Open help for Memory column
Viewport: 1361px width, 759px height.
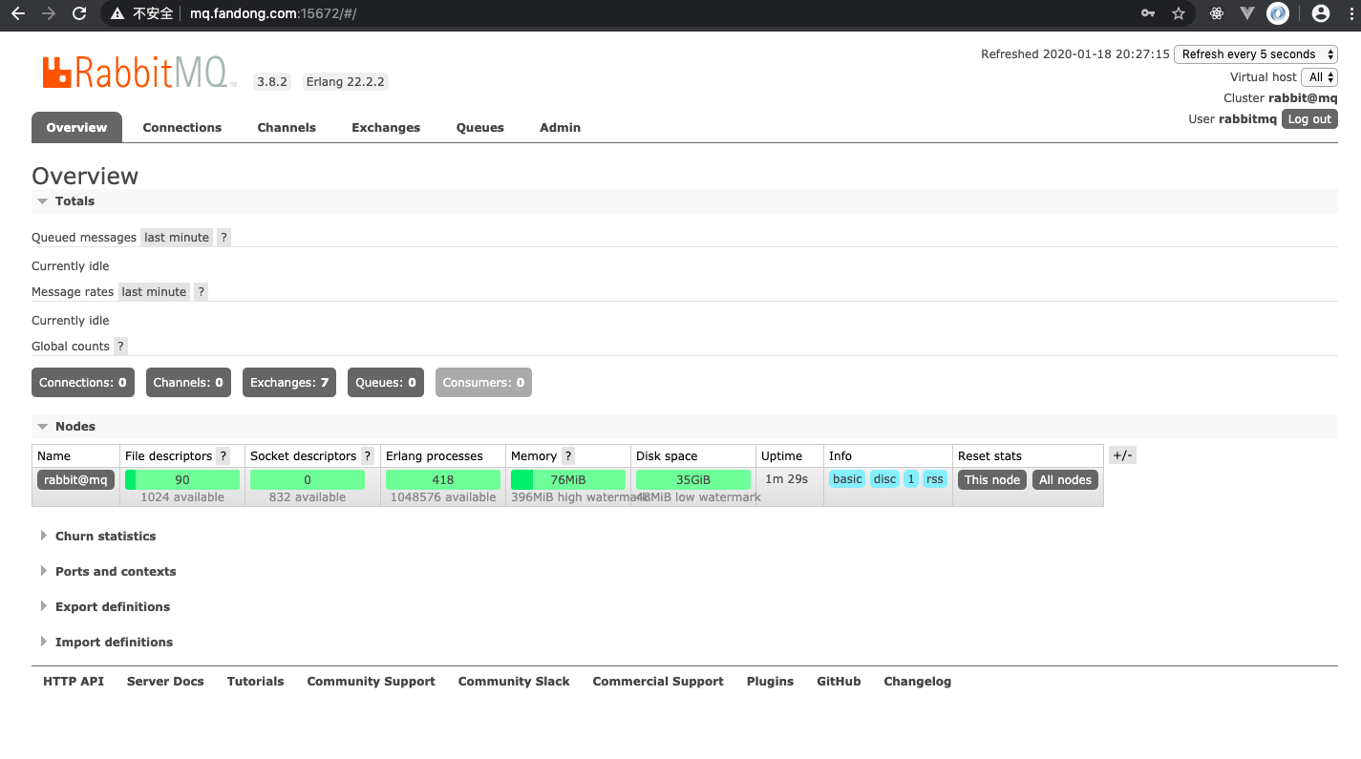568,456
